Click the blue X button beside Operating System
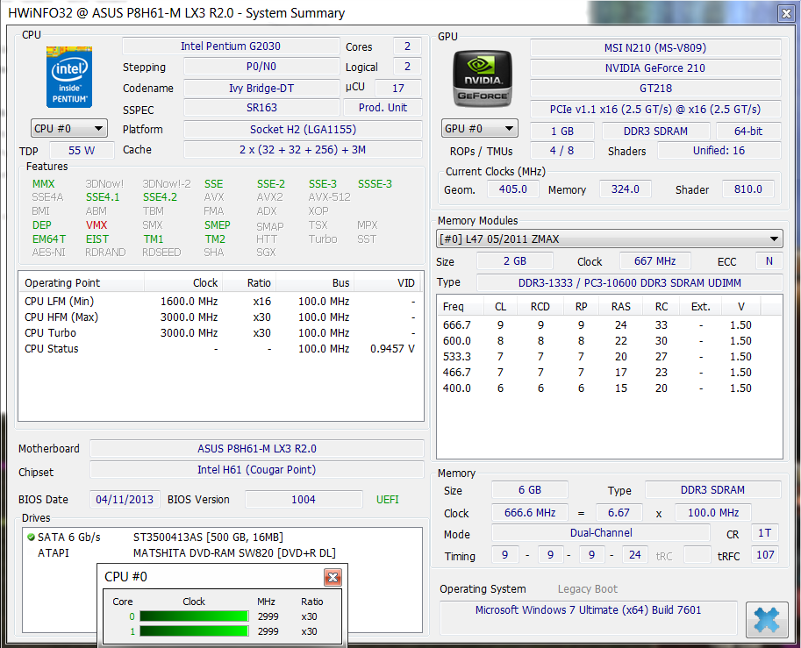This screenshot has width=801, height=648. tap(766, 619)
